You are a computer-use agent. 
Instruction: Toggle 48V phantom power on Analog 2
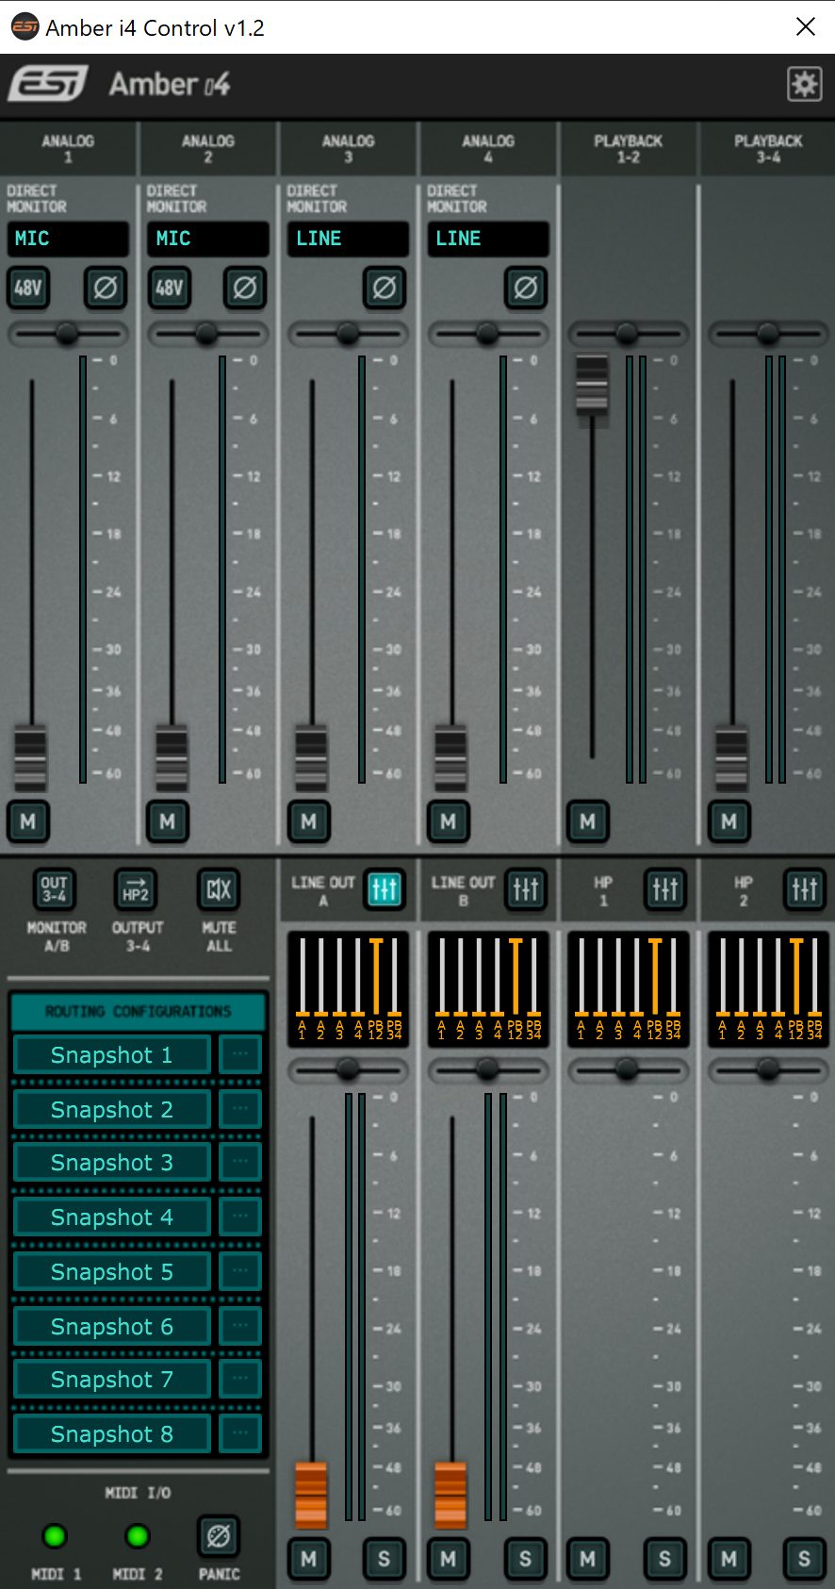pos(169,288)
